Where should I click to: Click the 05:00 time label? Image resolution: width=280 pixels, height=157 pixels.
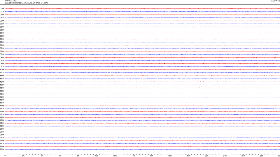click(x=2, y=39)
